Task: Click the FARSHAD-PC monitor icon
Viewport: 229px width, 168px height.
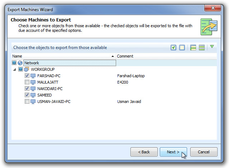Action: 33,76
